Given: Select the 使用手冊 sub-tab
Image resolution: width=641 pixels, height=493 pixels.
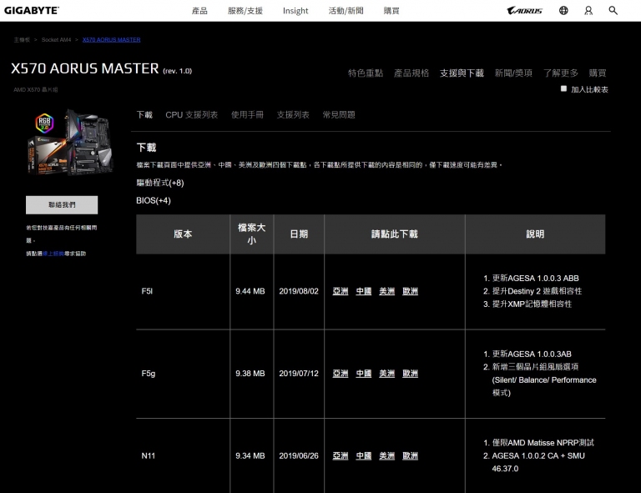Looking at the screenshot, I should (247, 115).
